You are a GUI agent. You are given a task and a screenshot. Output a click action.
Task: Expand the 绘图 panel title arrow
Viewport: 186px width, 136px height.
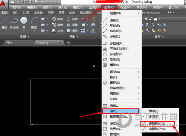click(28, 36)
